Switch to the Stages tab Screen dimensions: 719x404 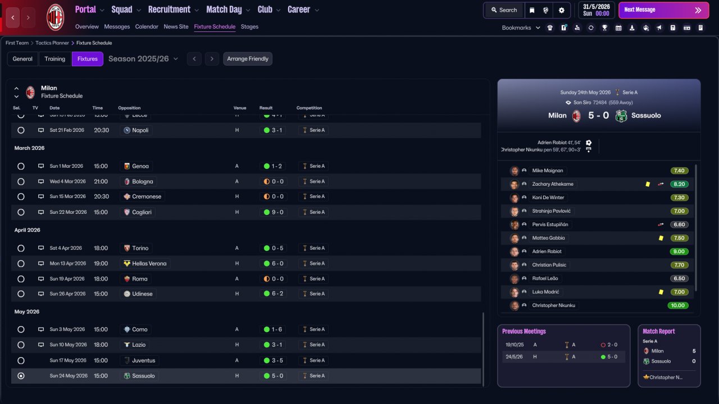[x=249, y=27]
